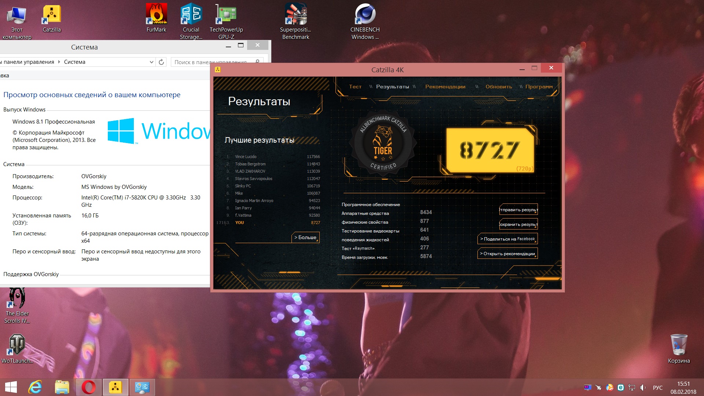
Task: Refresh the control panel address bar
Action: (x=161, y=62)
